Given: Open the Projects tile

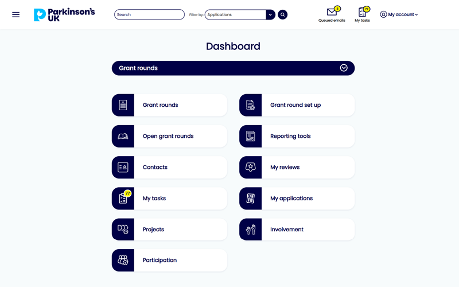Looking at the screenshot, I should pyautogui.click(x=169, y=229).
